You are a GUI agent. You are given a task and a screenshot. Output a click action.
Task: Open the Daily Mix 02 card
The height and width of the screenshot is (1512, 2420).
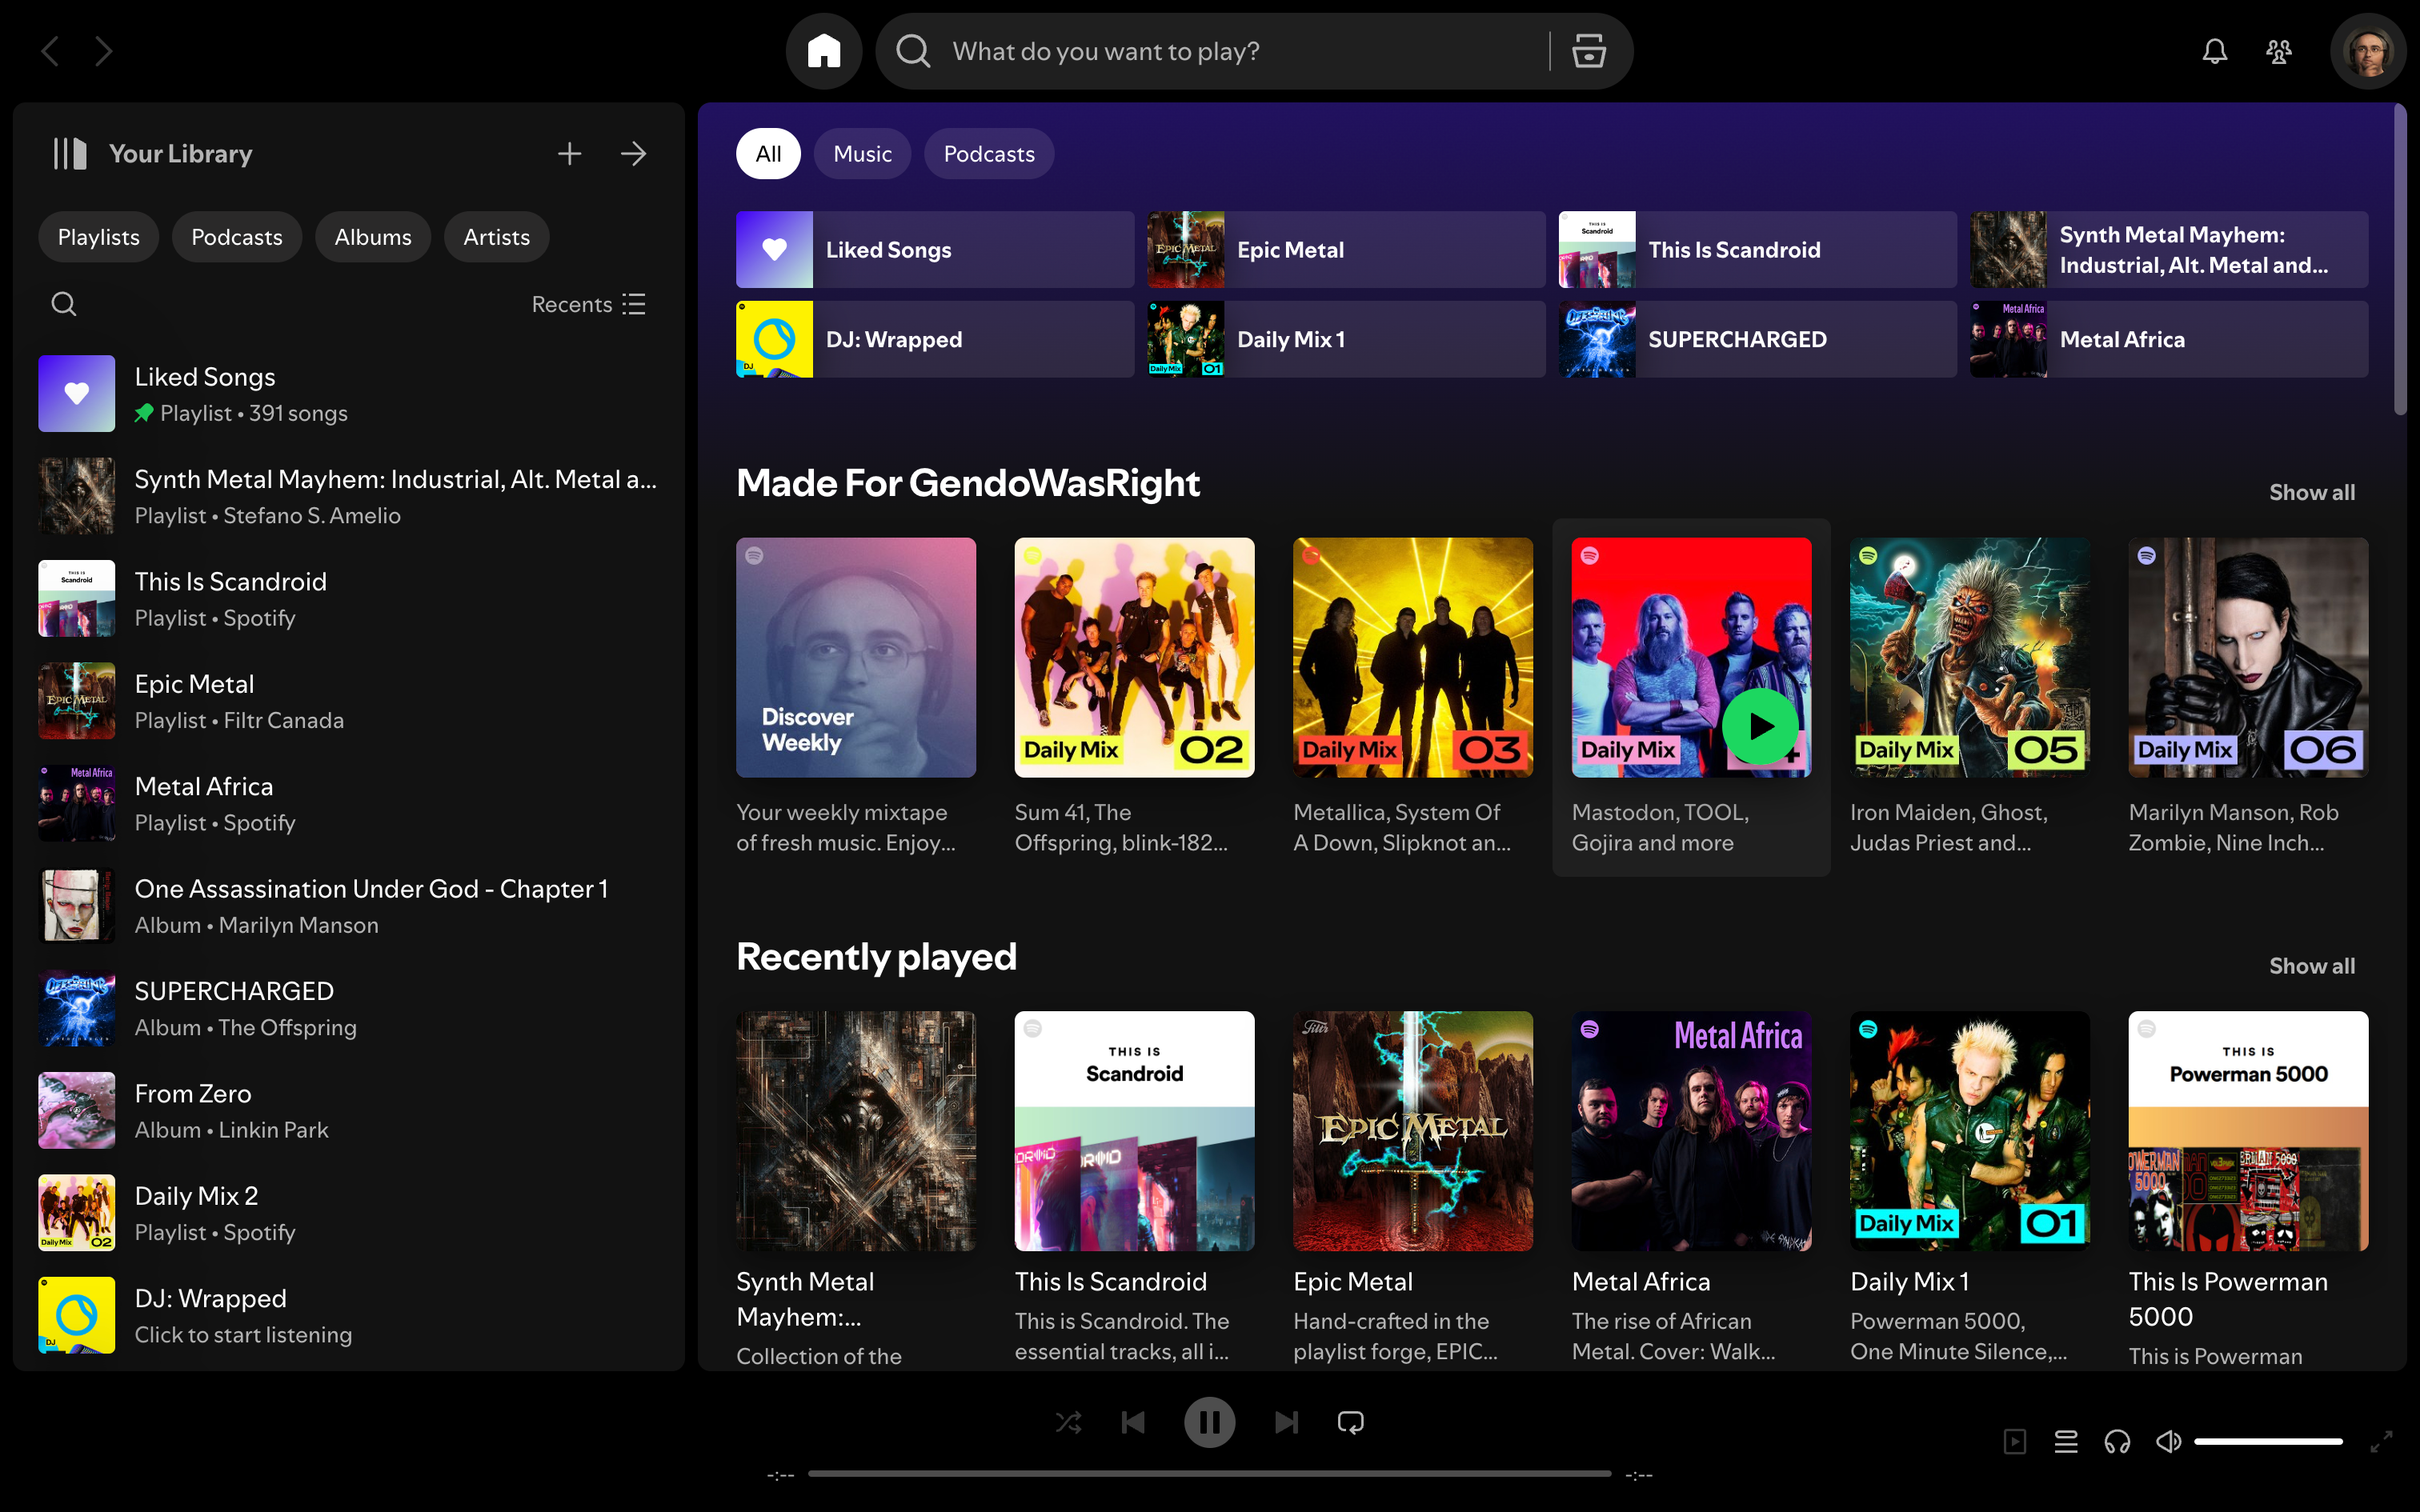pyautogui.click(x=1134, y=697)
